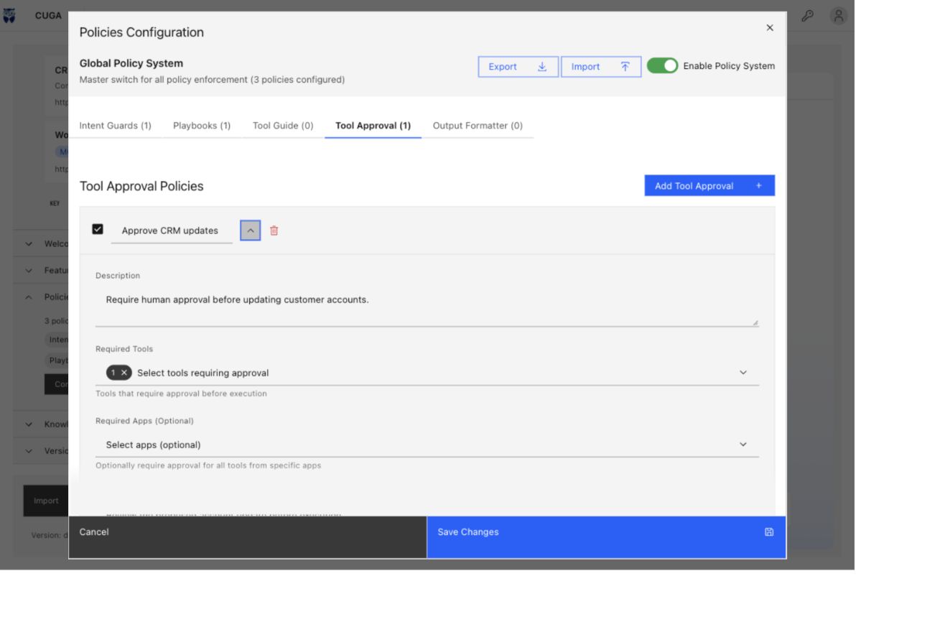Collapse the Policies section in the sidebar
This screenshot has width=940, height=627.
pos(41,297)
